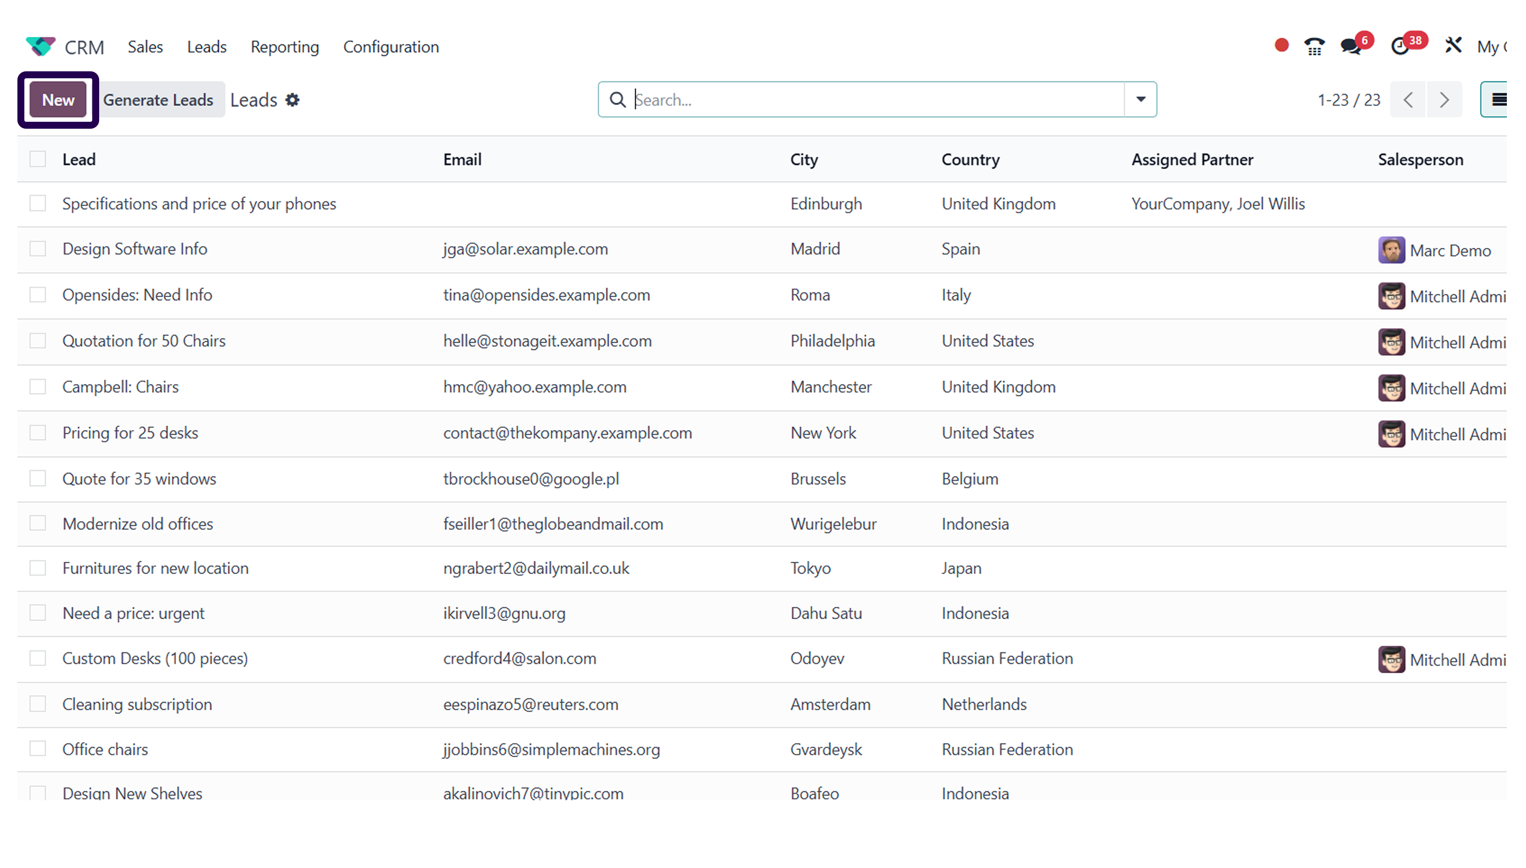The width and height of the screenshot is (1526, 868).
Task: Open the debug tools wrench icon
Action: (x=1452, y=45)
